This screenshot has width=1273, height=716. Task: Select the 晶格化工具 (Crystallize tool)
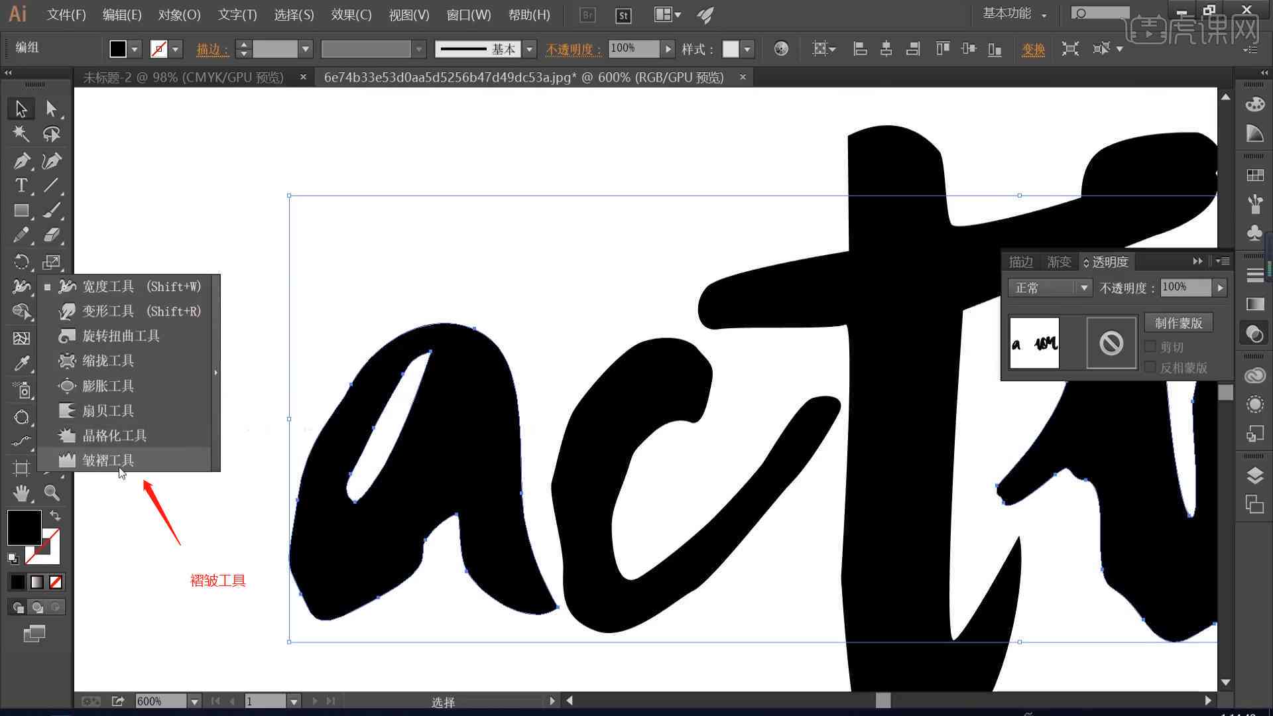click(115, 434)
